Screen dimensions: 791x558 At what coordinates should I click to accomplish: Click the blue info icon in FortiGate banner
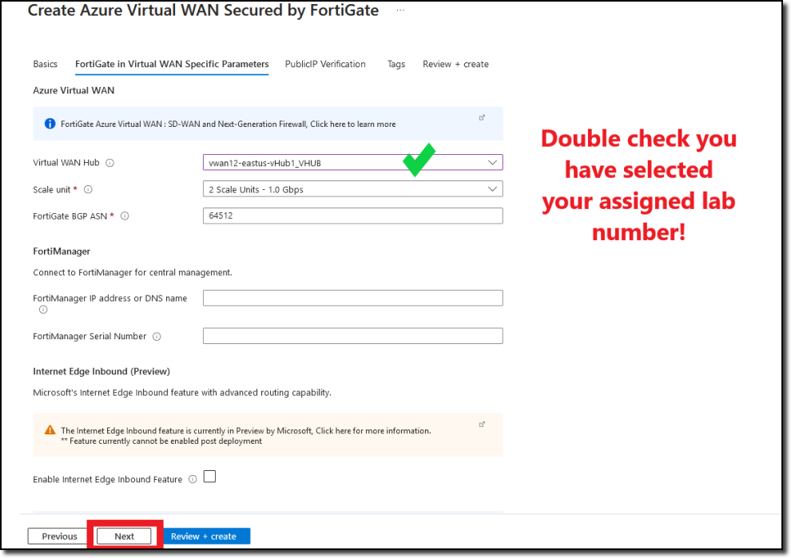pyautogui.click(x=50, y=124)
